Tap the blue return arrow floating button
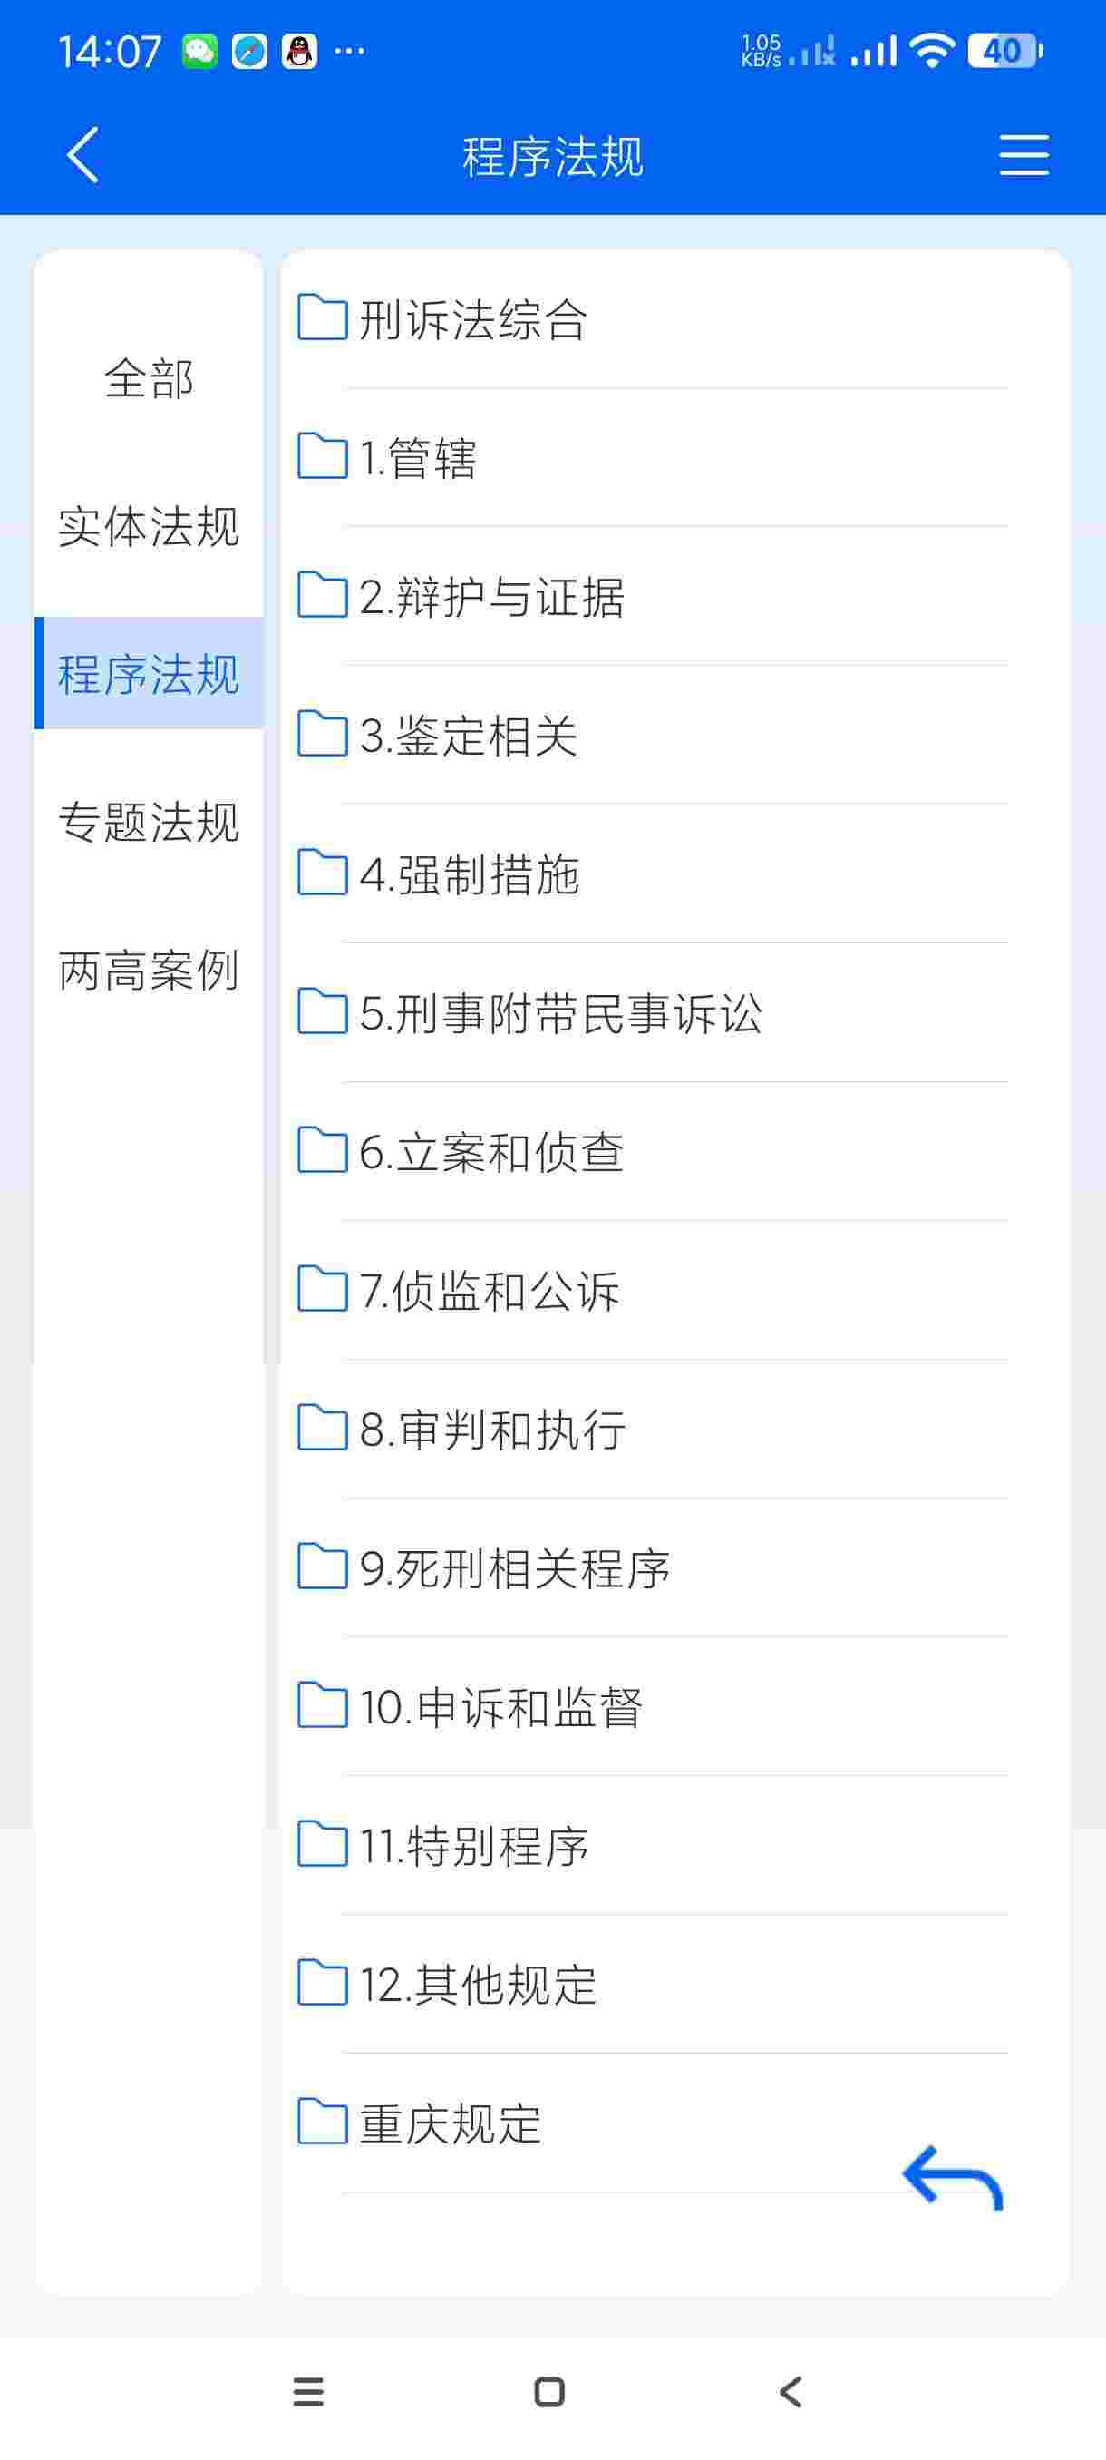 pyautogui.click(x=953, y=2178)
